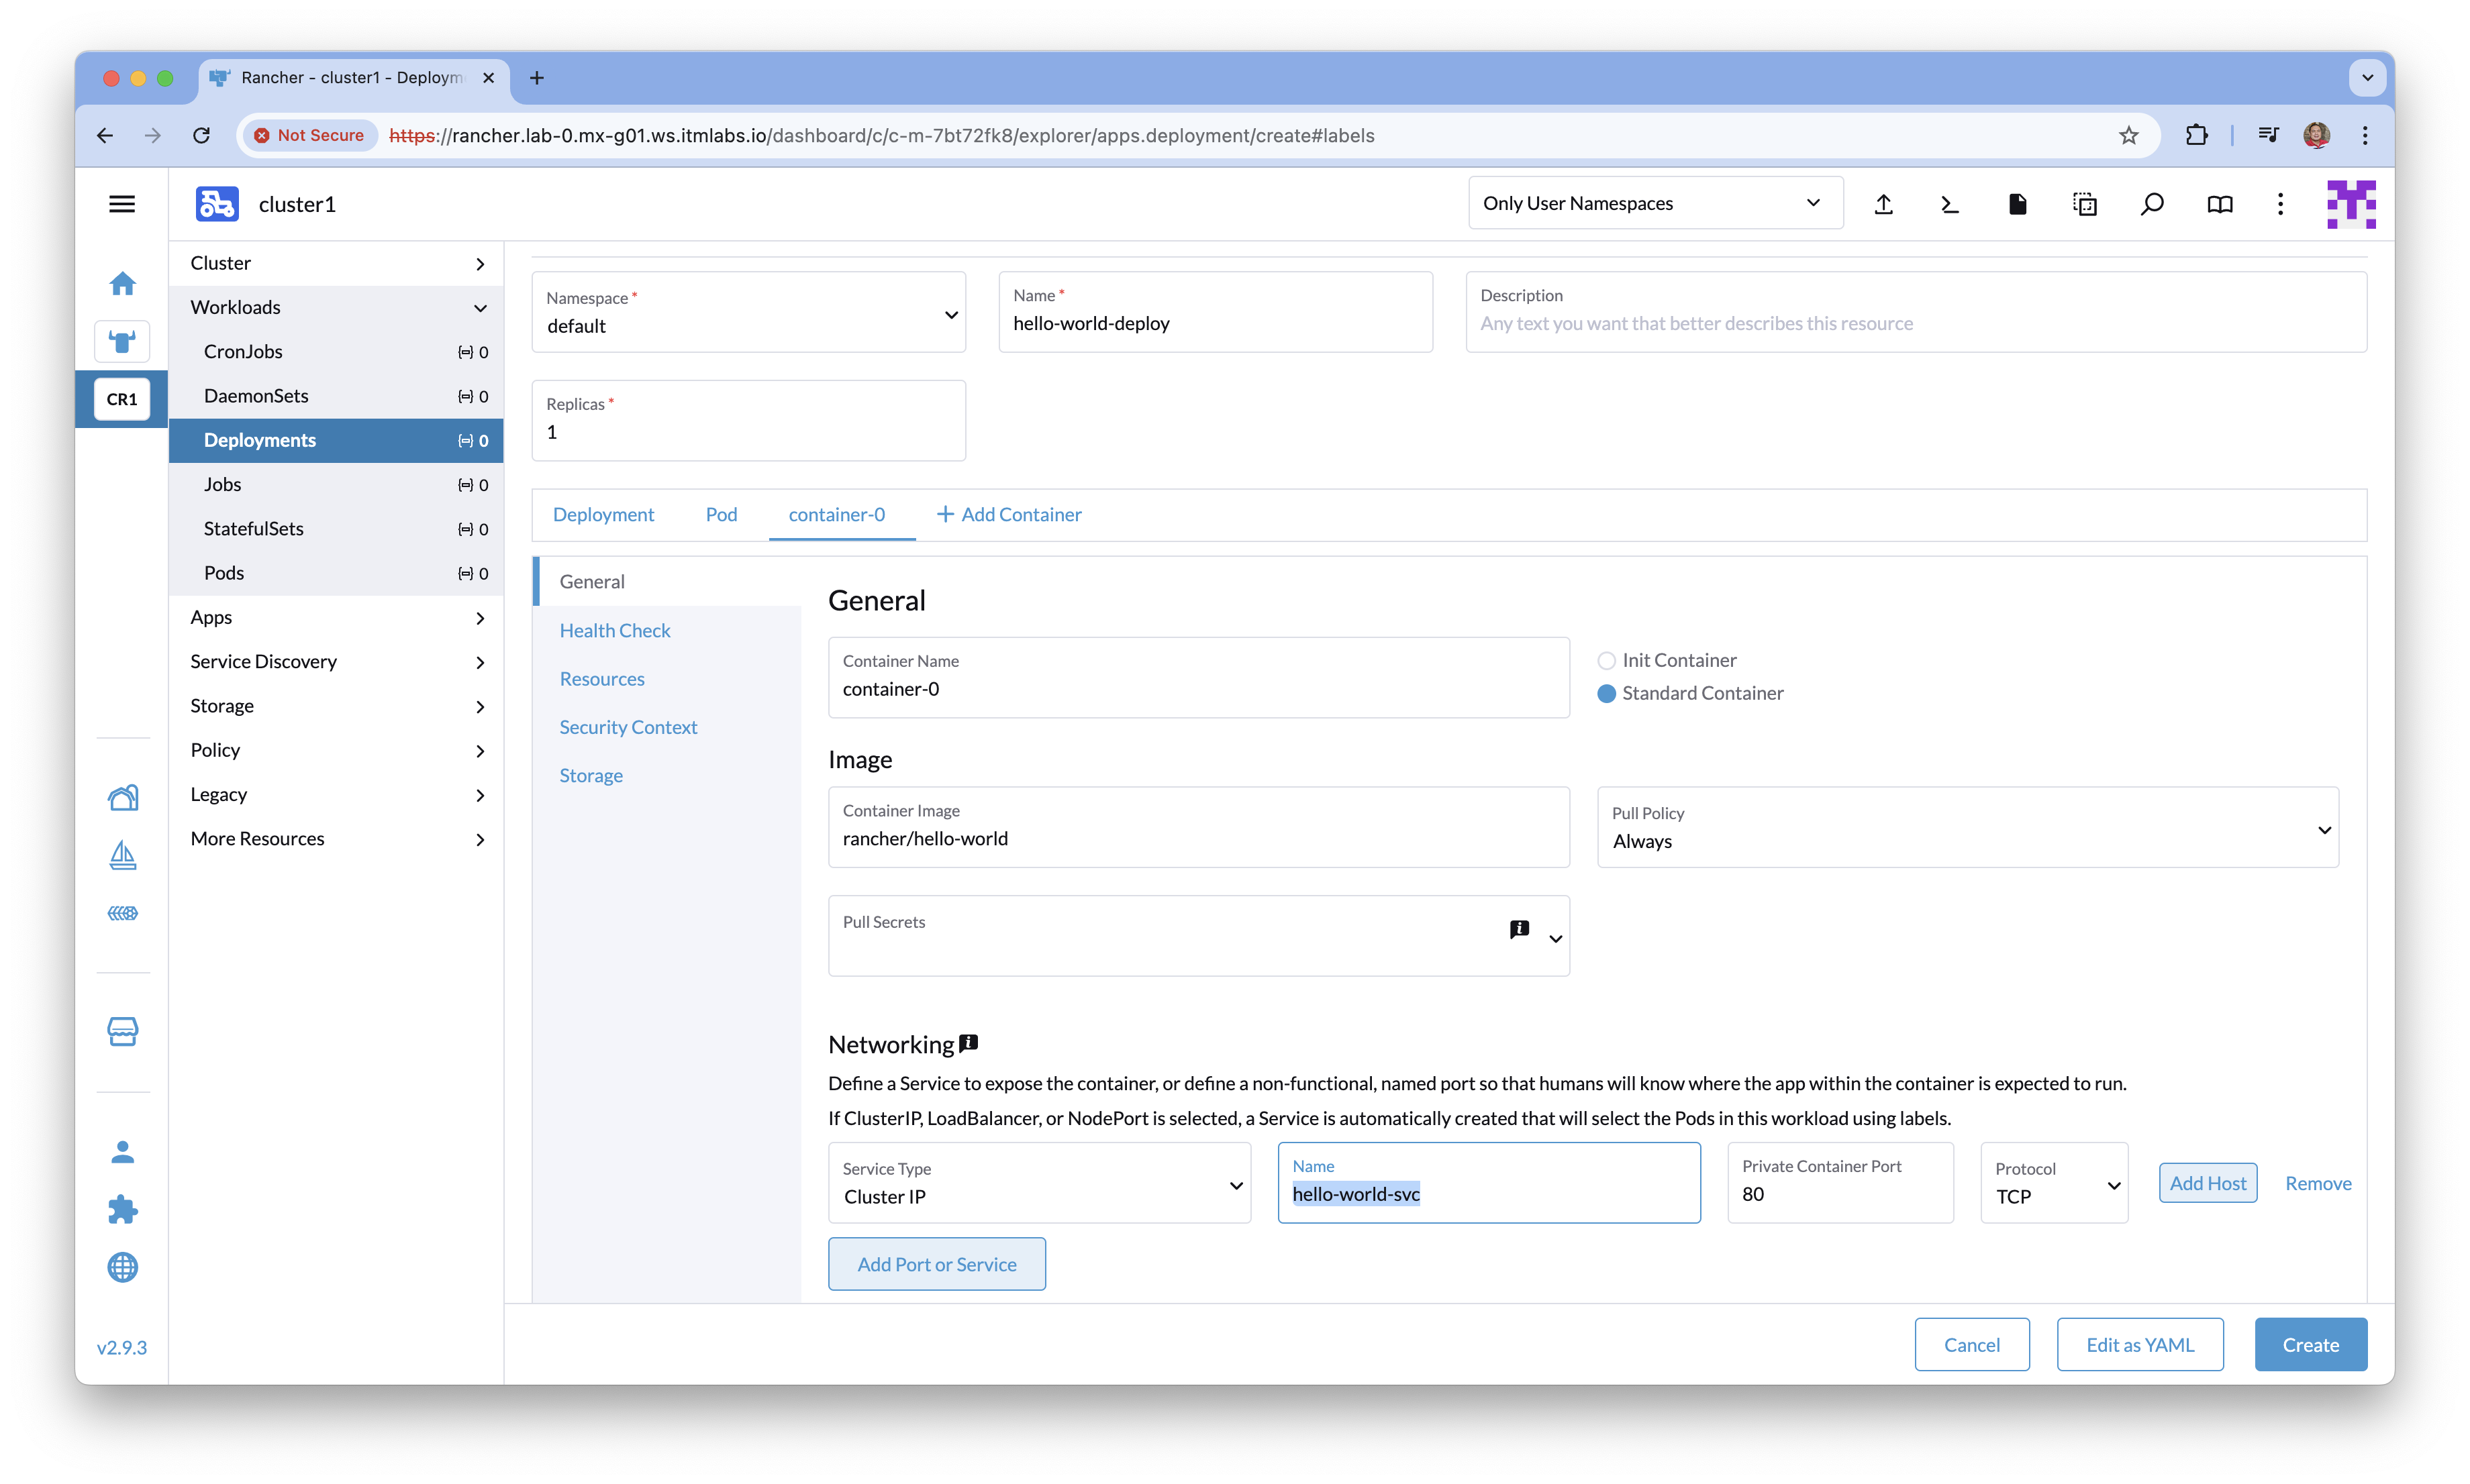Click the Copy KubeConfig to clipboard icon
Viewport: 2470px width, 1484px height.
[x=2085, y=204]
